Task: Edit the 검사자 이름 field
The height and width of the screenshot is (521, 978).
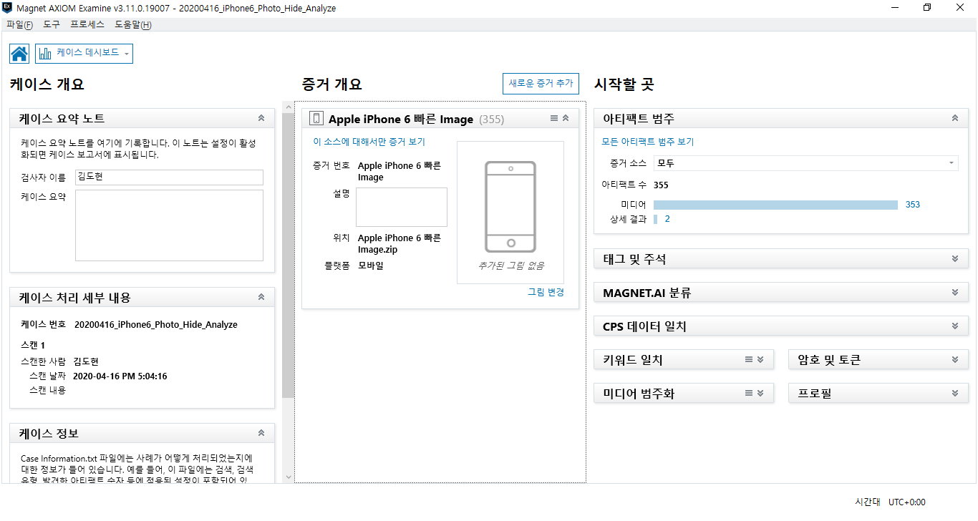Action: (169, 177)
